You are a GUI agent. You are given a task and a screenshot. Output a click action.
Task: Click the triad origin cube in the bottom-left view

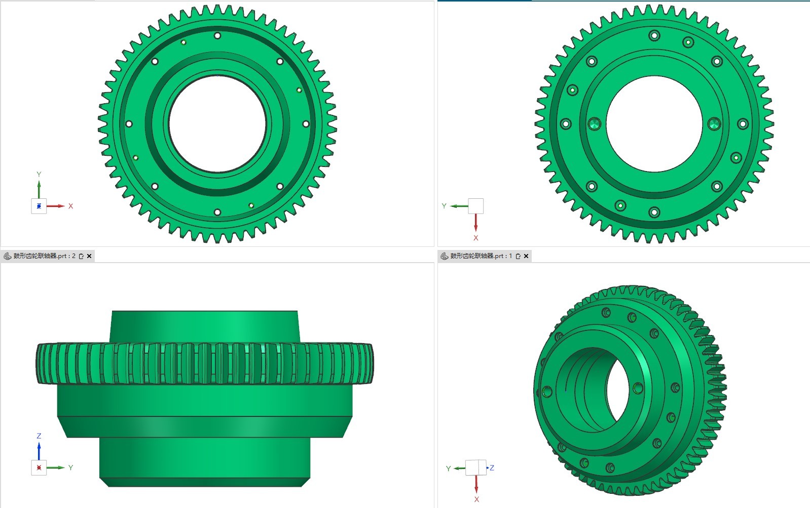(39, 468)
